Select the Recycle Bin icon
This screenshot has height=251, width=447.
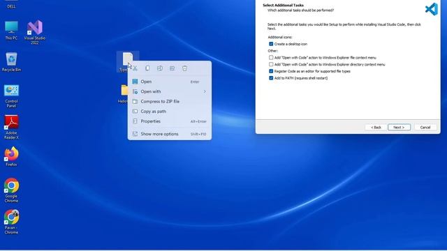(11, 62)
